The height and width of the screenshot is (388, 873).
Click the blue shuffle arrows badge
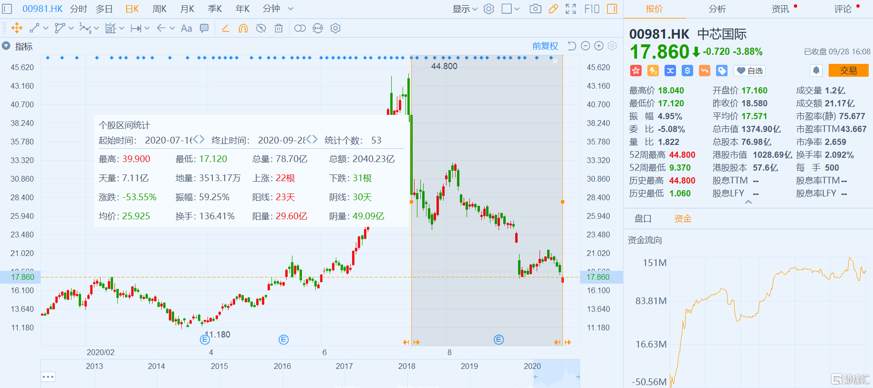(x=670, y=71)
